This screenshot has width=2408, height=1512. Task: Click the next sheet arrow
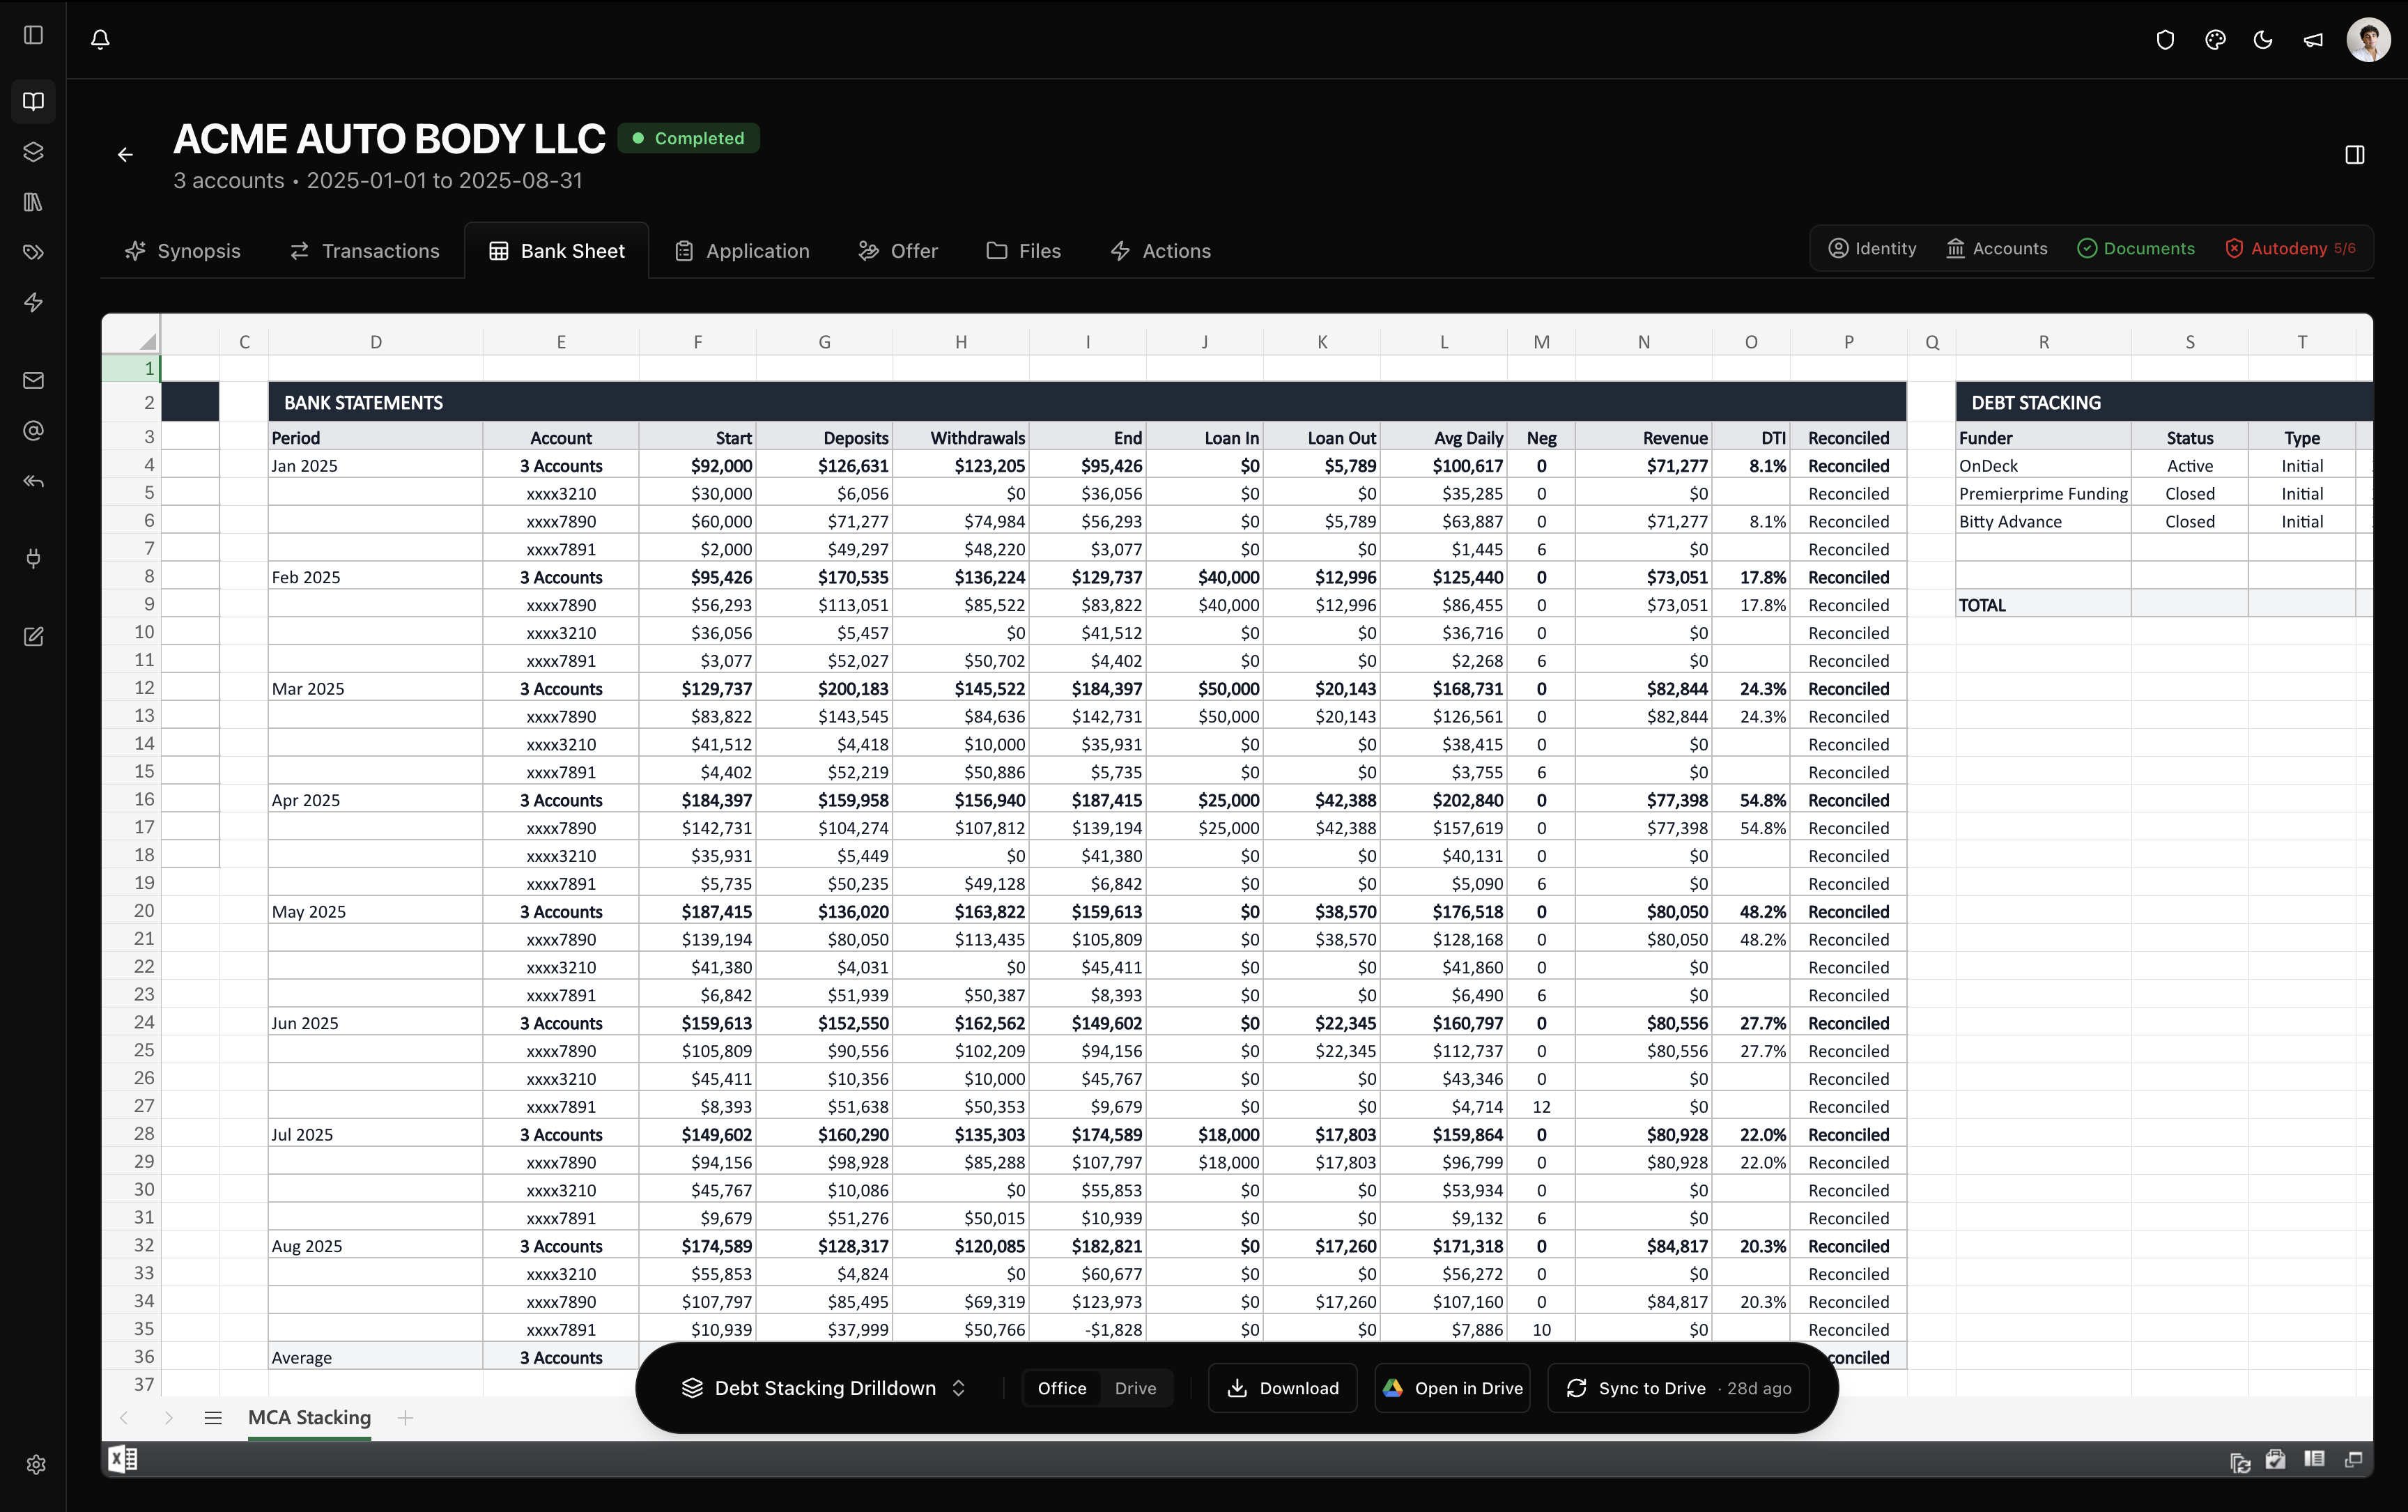[x=168, y=1417]
